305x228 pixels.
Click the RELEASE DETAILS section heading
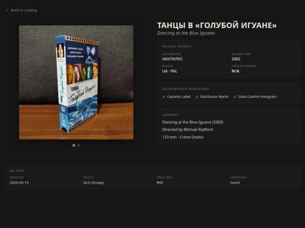click(x=177, y=47)
